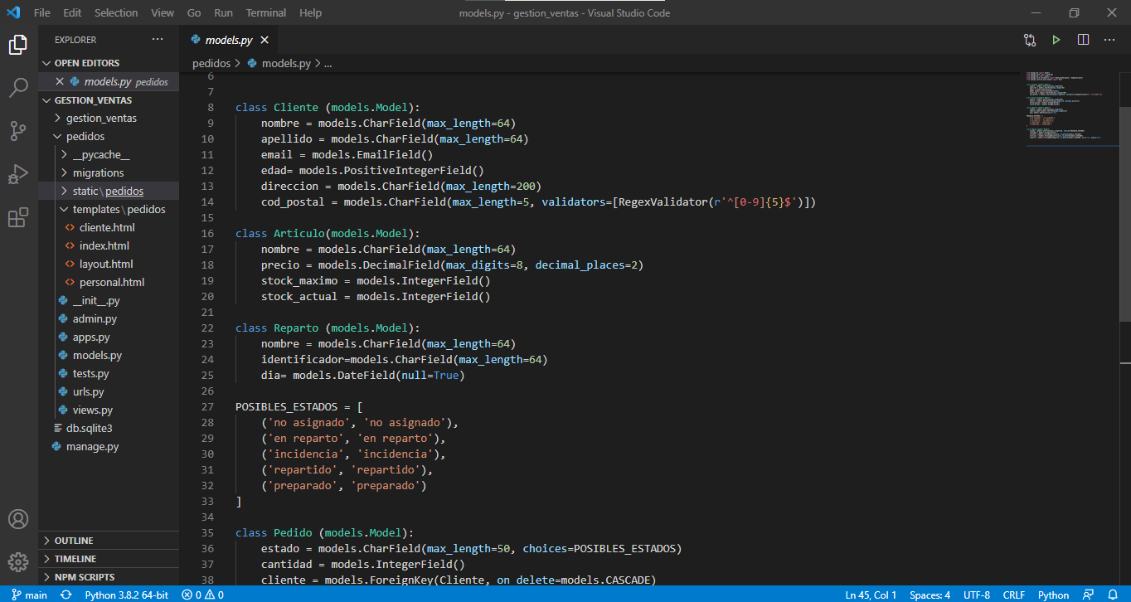Close models.py in Open Editors list
Screen dimensions: 1131x602
click(60, 81)
